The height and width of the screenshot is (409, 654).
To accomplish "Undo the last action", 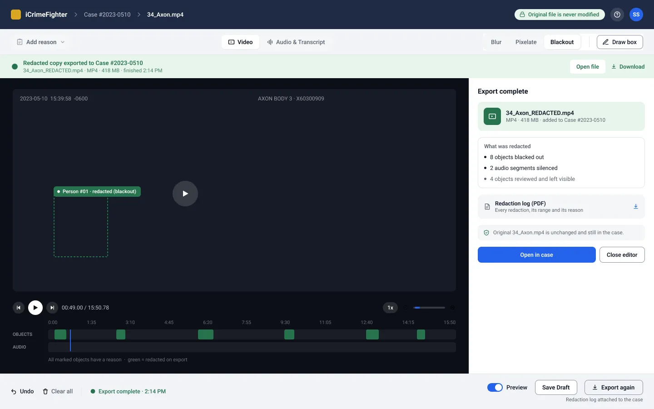I will [22, 391].
